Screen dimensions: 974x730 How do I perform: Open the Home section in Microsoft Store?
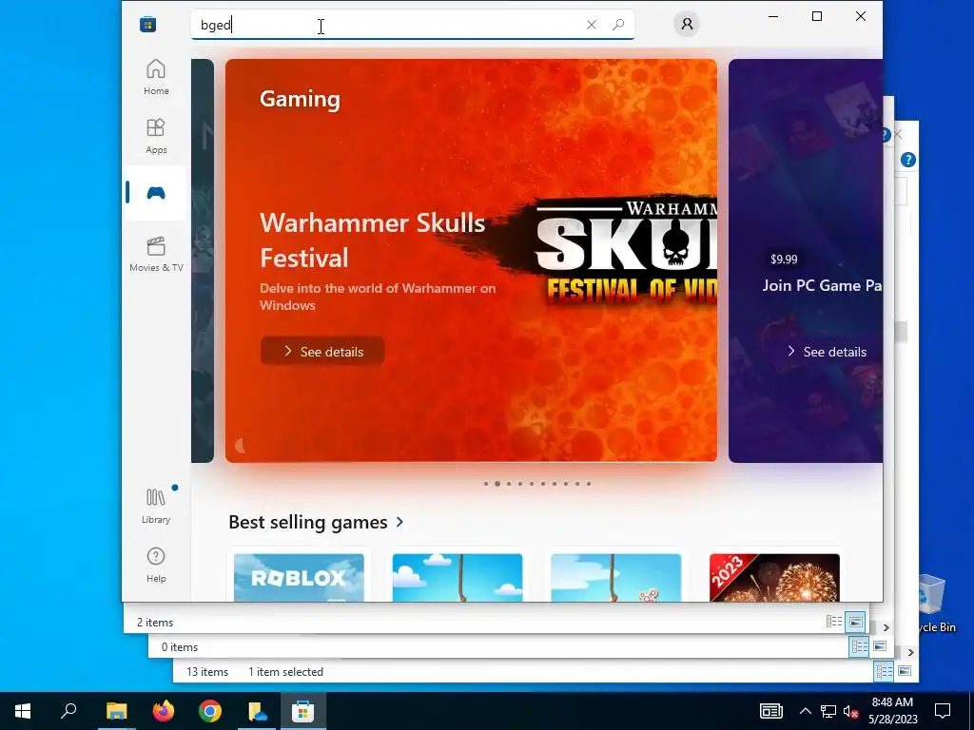pyautogui.click(x=156, y=77)
